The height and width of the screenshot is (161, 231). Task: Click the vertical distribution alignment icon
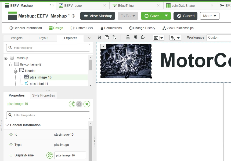coord(136,37)
